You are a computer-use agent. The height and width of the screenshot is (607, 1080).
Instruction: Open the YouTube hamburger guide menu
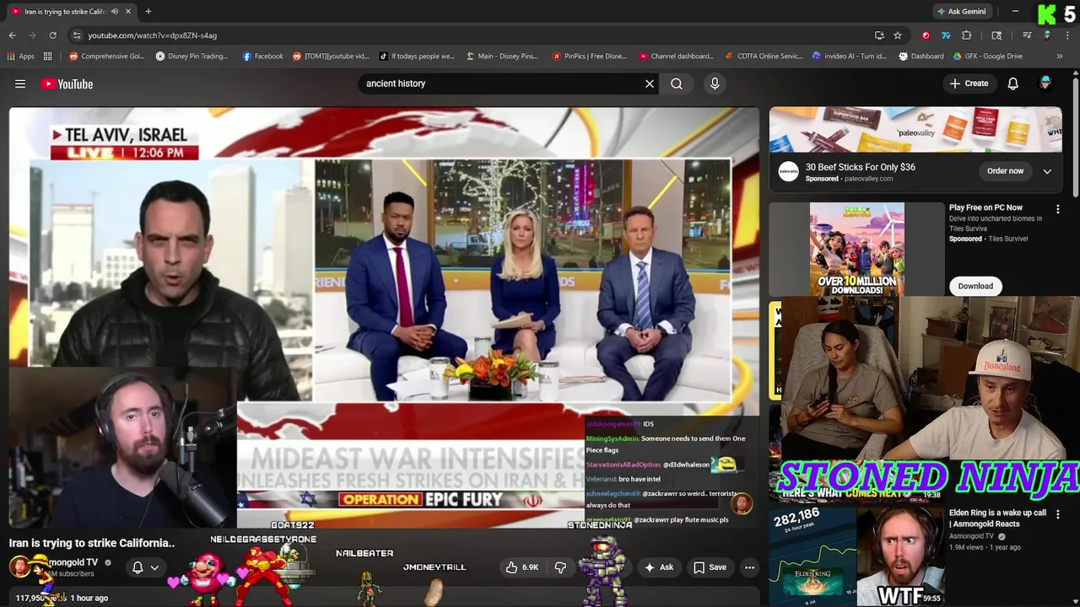pos(20,83)
